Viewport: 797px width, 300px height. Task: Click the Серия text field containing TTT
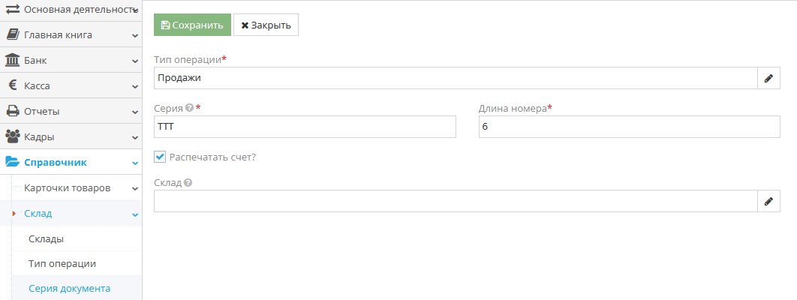pos(305,127)
